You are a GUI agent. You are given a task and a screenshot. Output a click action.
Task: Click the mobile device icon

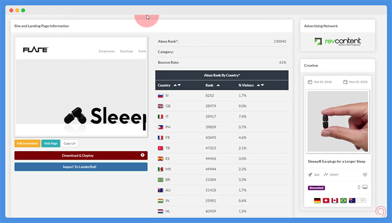359,187
